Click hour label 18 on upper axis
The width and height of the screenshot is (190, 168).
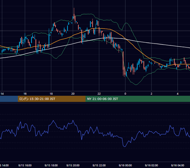51,94
